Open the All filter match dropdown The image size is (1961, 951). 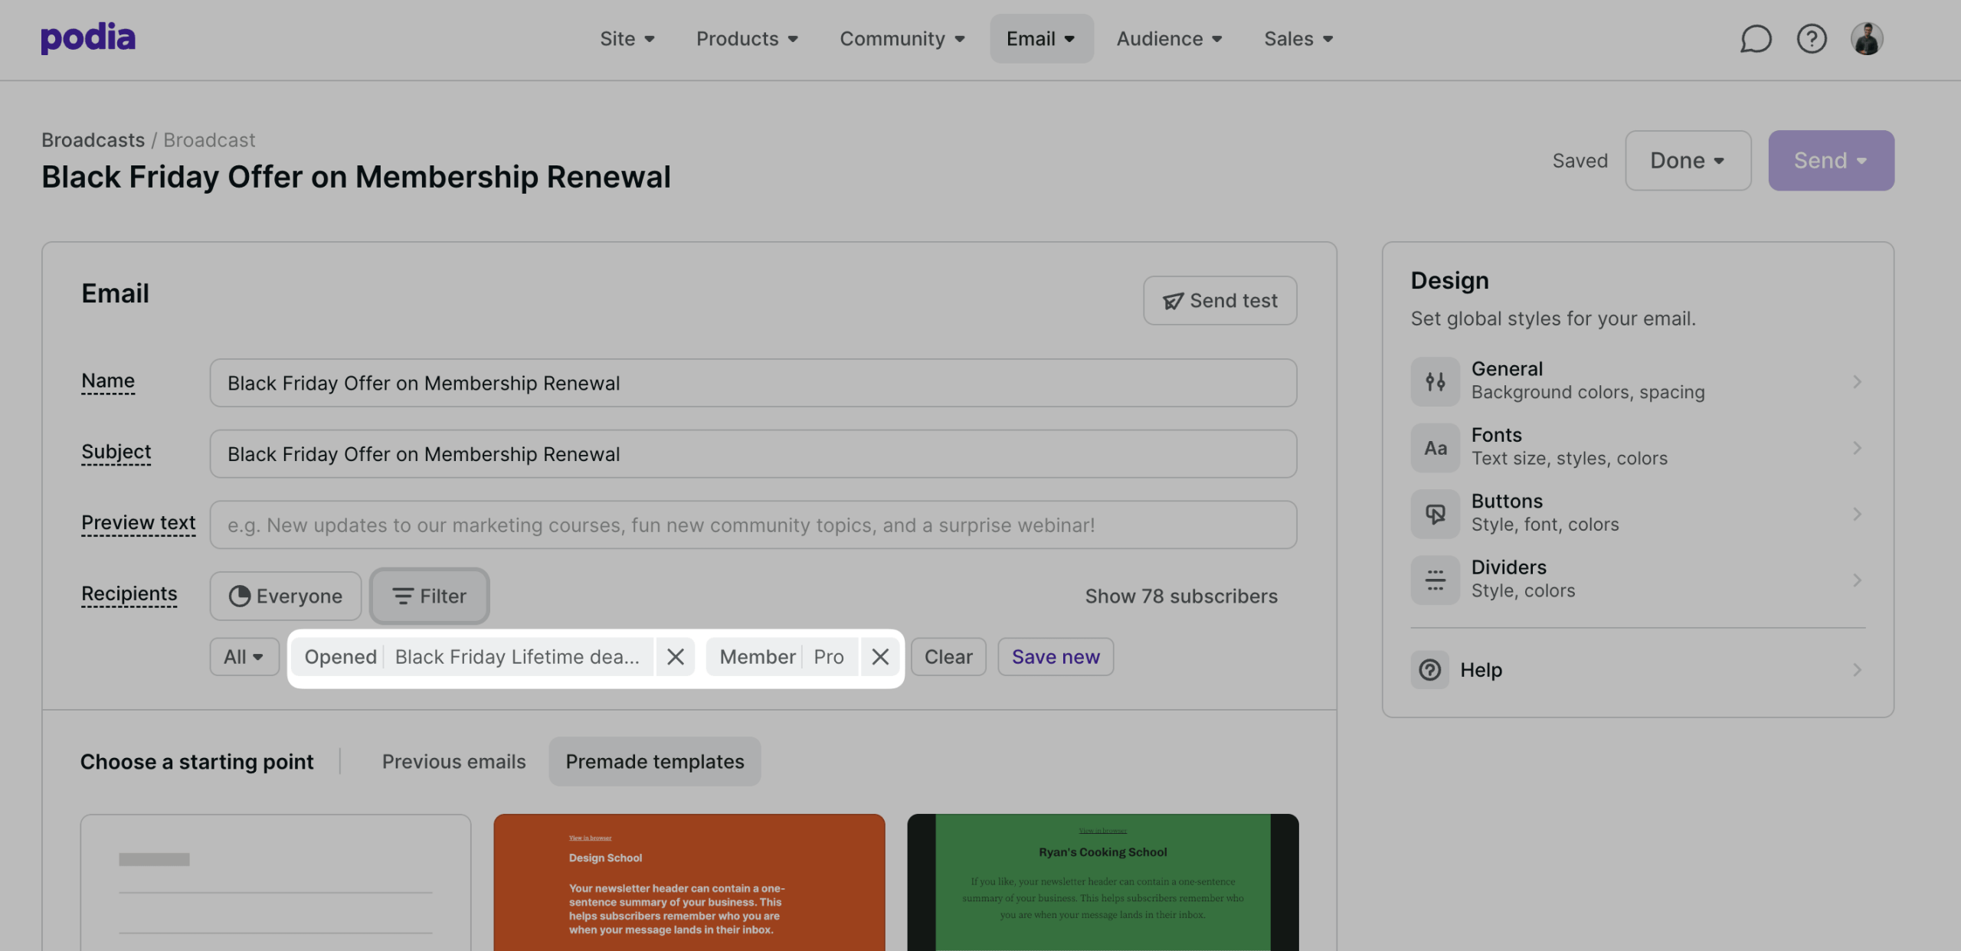[244, 656]
